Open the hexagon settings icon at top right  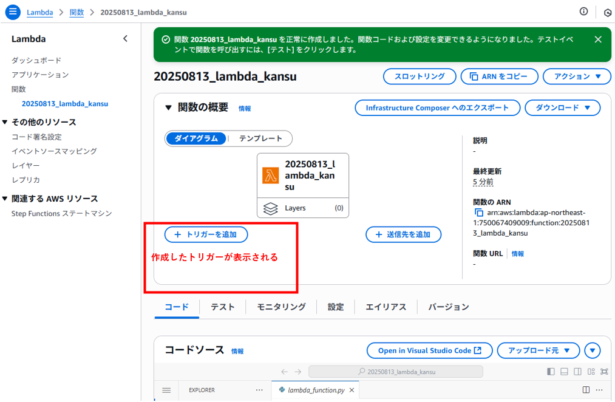608,13
